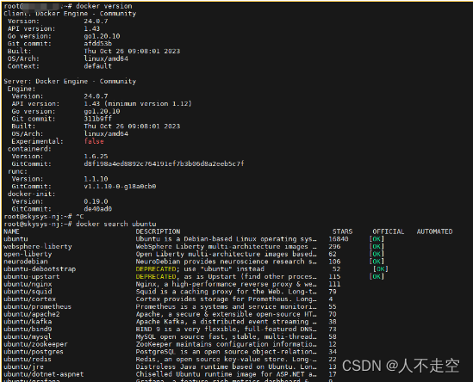
Task: Click the DESCRIPTION column header
Action: pos(158,231)
